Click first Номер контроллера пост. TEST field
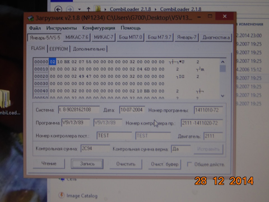This screenshot has width=269, height=202. click(x=114, y=136)
